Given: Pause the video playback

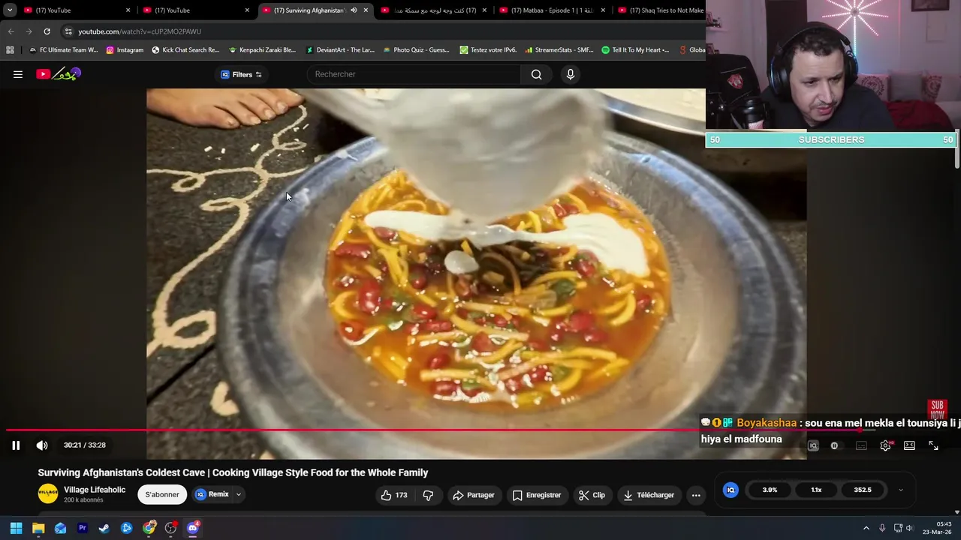Looking at the screenshot, I should point(16,445).
